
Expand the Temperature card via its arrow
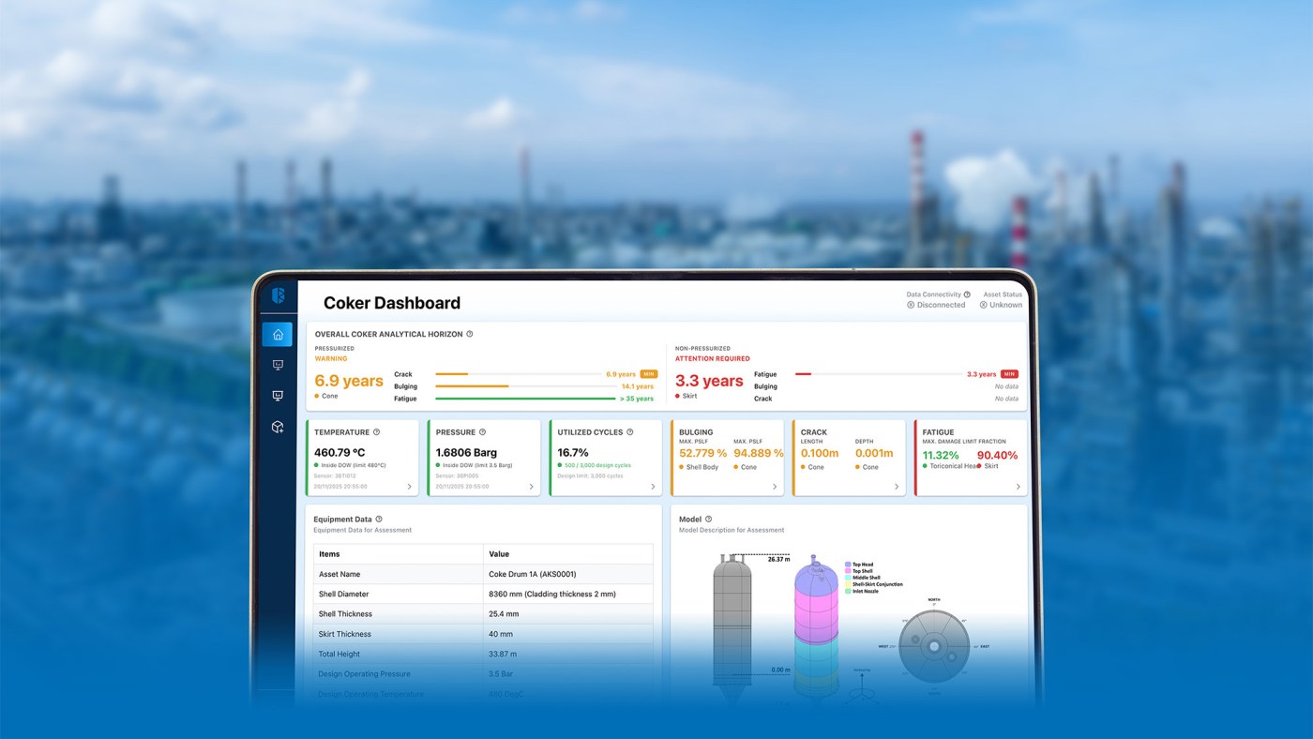(x=409, y=487)
